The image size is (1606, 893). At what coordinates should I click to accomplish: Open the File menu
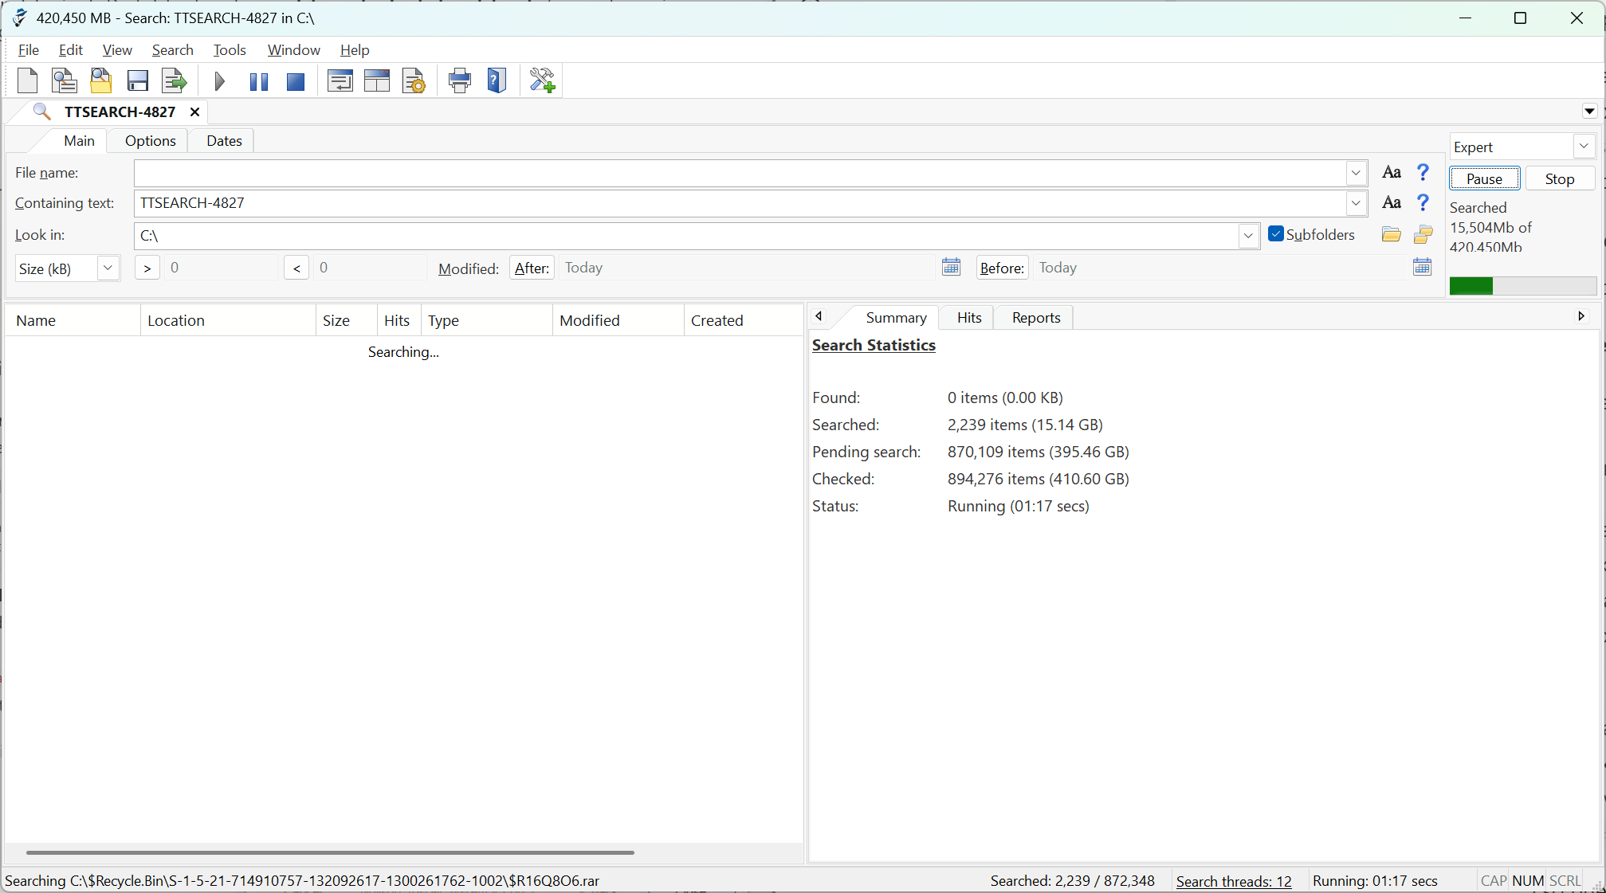pos(28,49)
